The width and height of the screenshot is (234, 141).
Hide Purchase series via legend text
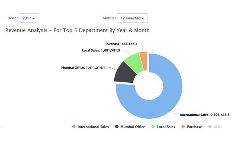(194, 127)
